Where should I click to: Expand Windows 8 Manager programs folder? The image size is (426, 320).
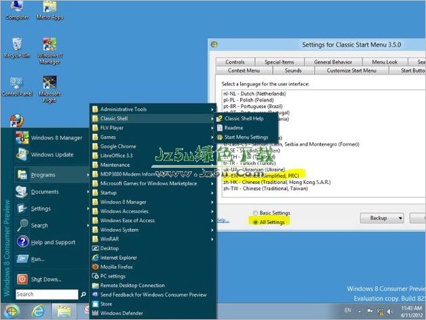coord(153,202)
